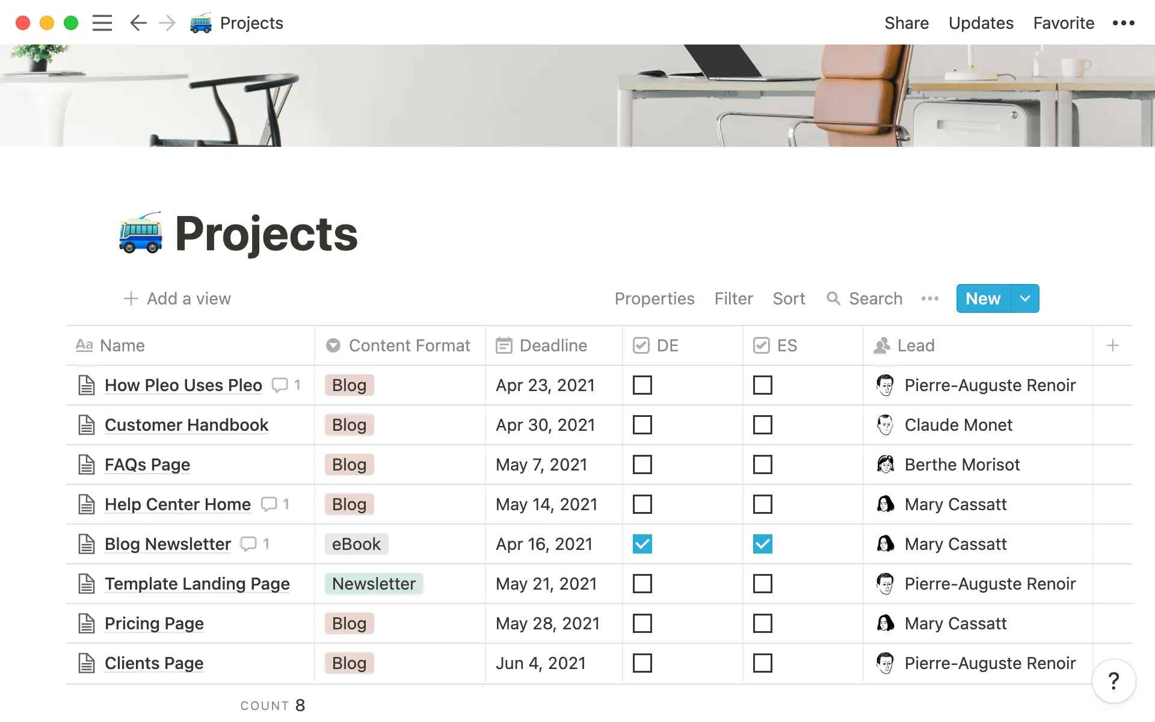The width and height of the screenshot is (1155, 722).
Task: Navigate back with the left arrow
Action: point(138,23)
